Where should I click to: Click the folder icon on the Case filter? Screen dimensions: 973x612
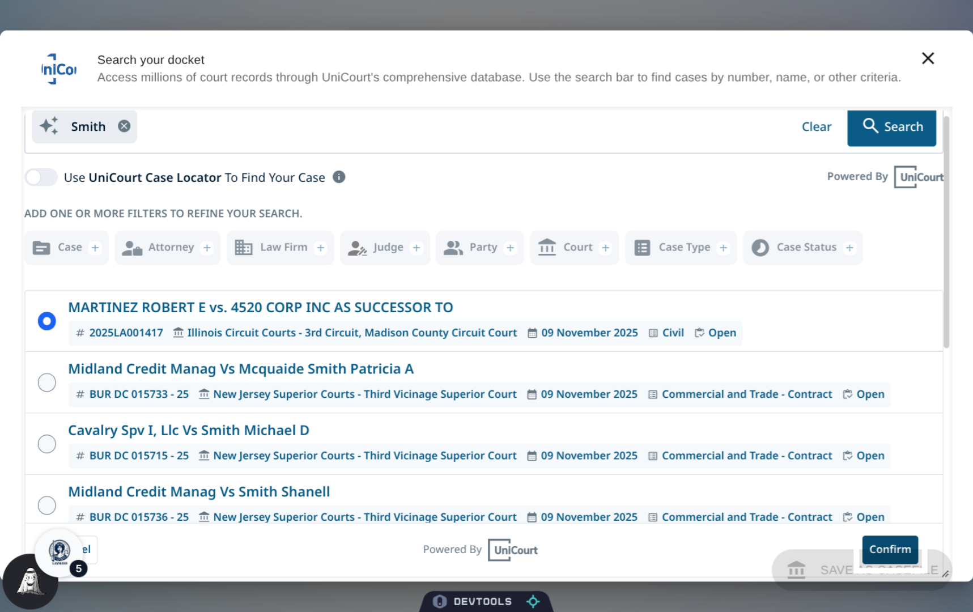[x=41, y=248]
